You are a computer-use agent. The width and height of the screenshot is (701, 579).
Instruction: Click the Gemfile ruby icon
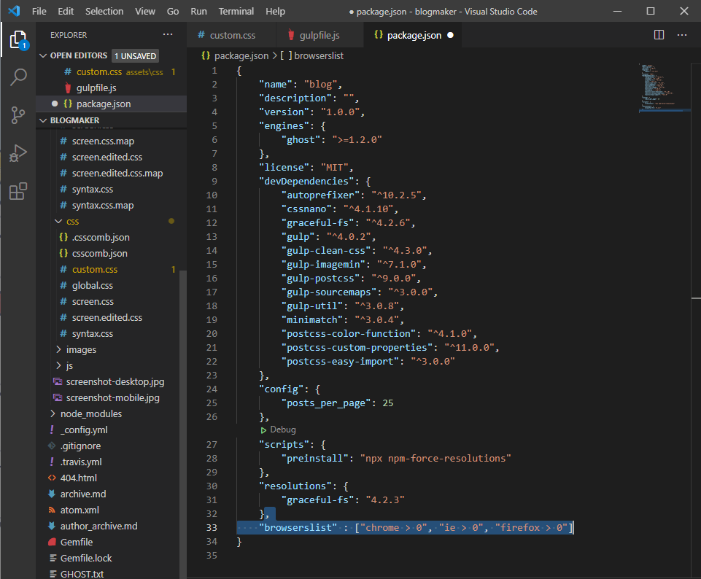[x=52, y=542]
